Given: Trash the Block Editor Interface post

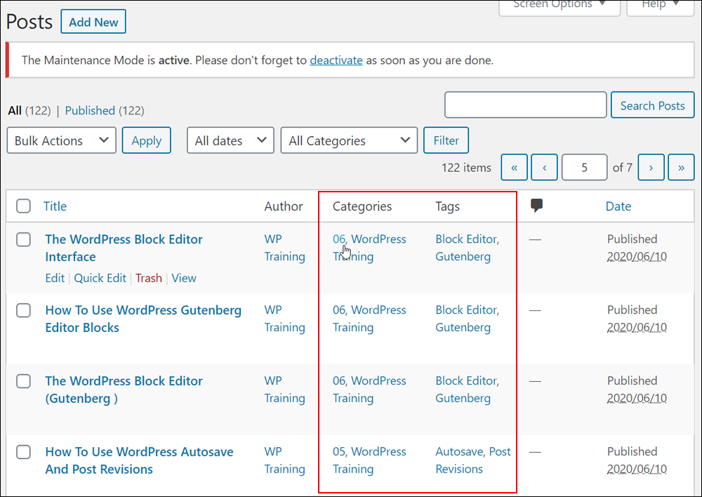Looking at the screenshot, I should 149,278.
